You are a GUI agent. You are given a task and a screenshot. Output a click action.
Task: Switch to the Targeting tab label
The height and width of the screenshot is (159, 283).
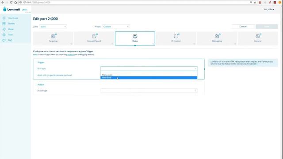(x=53, y=41)
